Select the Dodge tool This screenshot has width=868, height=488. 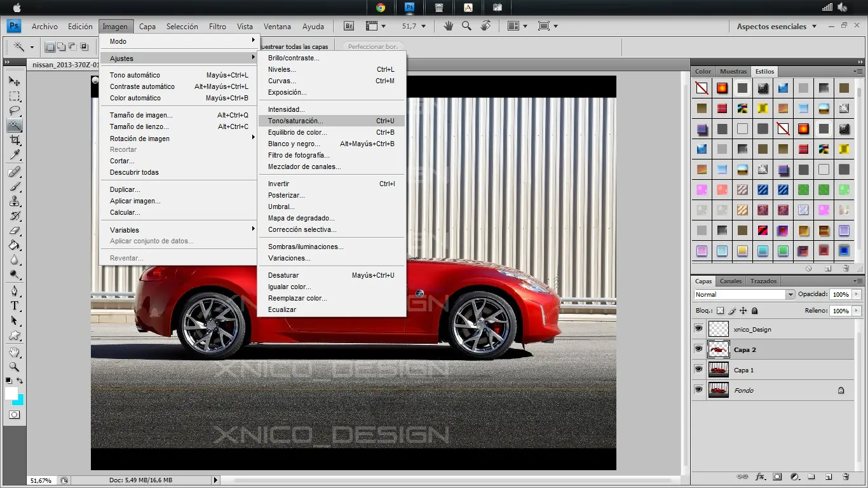pos(14,274)
